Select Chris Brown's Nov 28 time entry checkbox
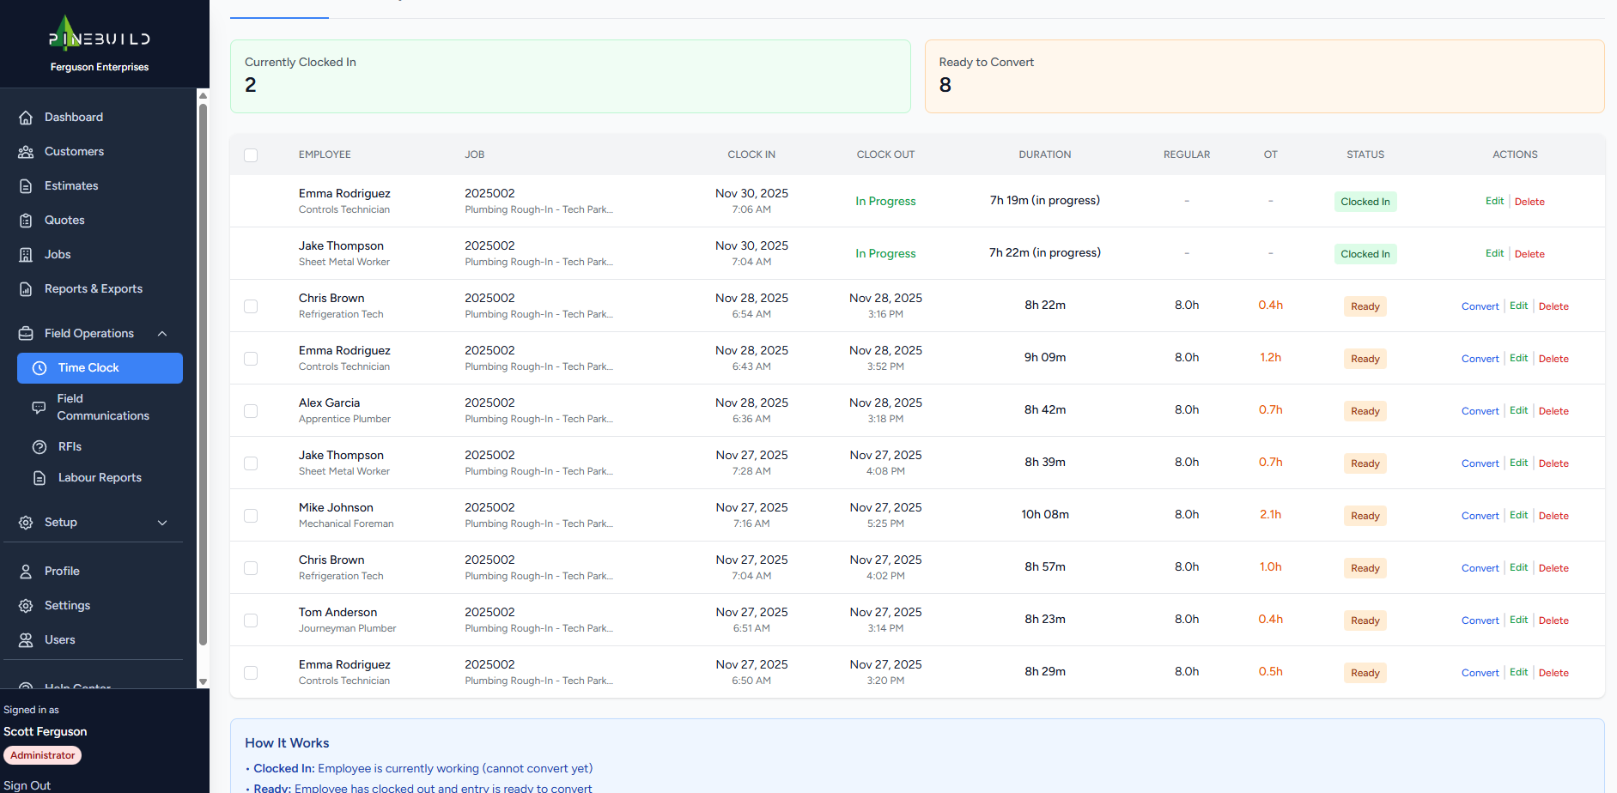Screen dimensions: 1617x793 (251, 306)
